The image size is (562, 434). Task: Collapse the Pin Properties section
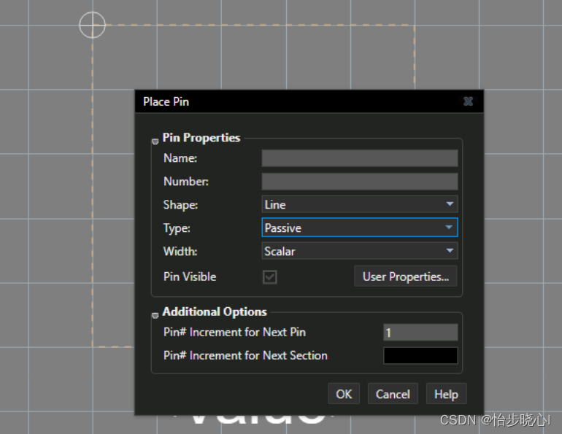tap(155, 141)
